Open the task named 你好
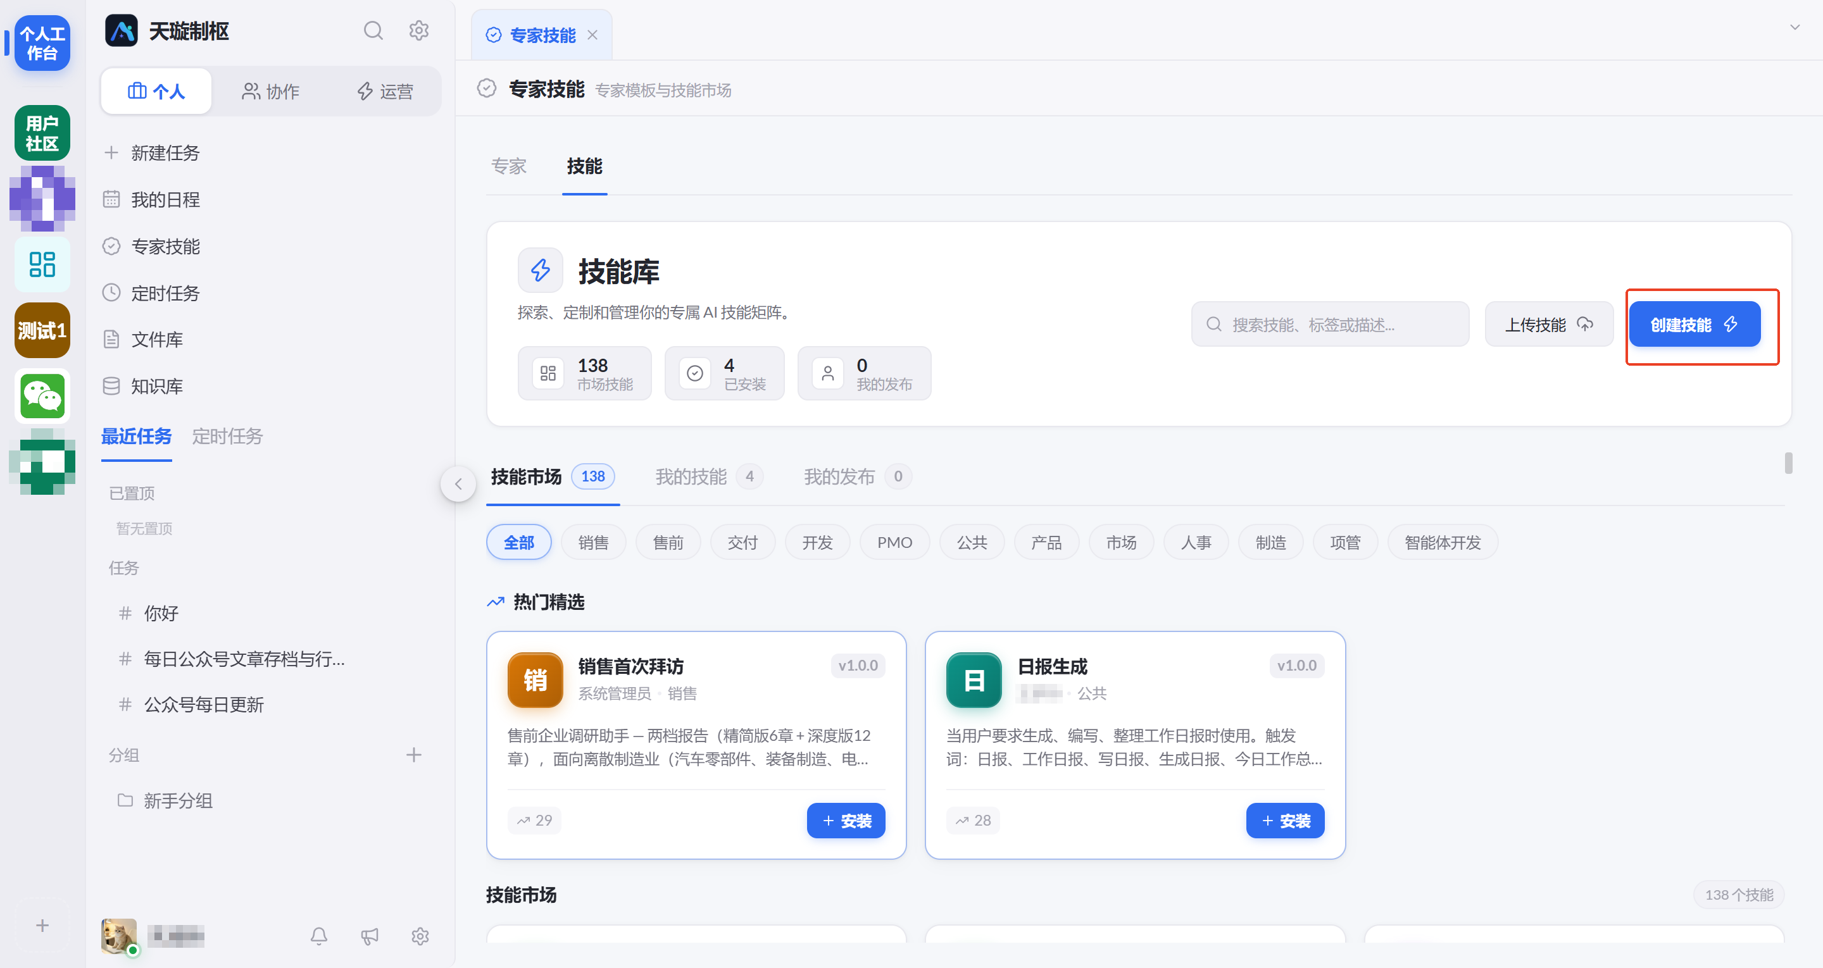The image size is (1823, 968). tap(270, 614)
